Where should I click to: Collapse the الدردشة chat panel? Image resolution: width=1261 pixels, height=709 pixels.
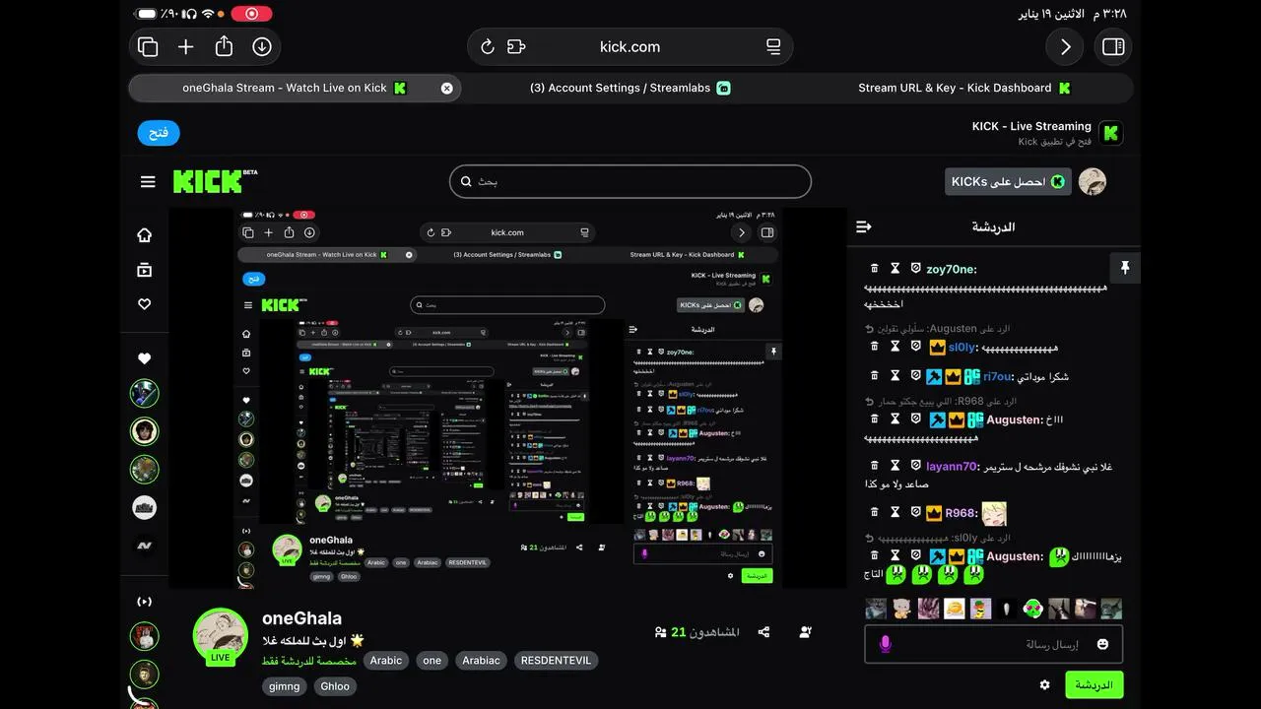click(864, 226)
